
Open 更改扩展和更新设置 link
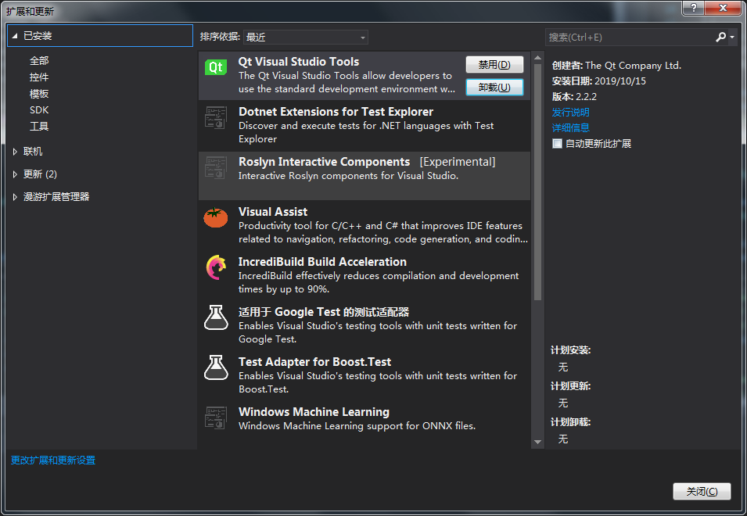pos(53,460)
